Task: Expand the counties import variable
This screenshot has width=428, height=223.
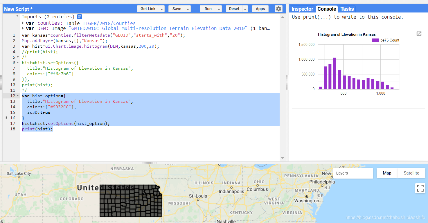Action: 23,23
